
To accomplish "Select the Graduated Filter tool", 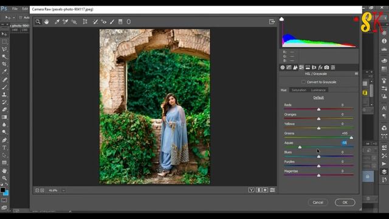I will 120,22.
